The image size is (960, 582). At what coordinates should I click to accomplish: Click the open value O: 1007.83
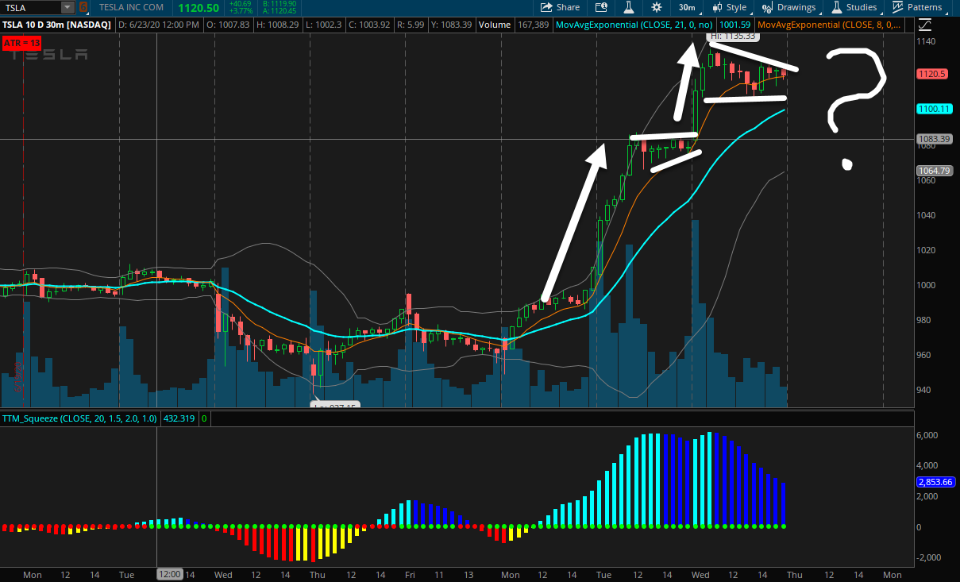pos(228,25)
